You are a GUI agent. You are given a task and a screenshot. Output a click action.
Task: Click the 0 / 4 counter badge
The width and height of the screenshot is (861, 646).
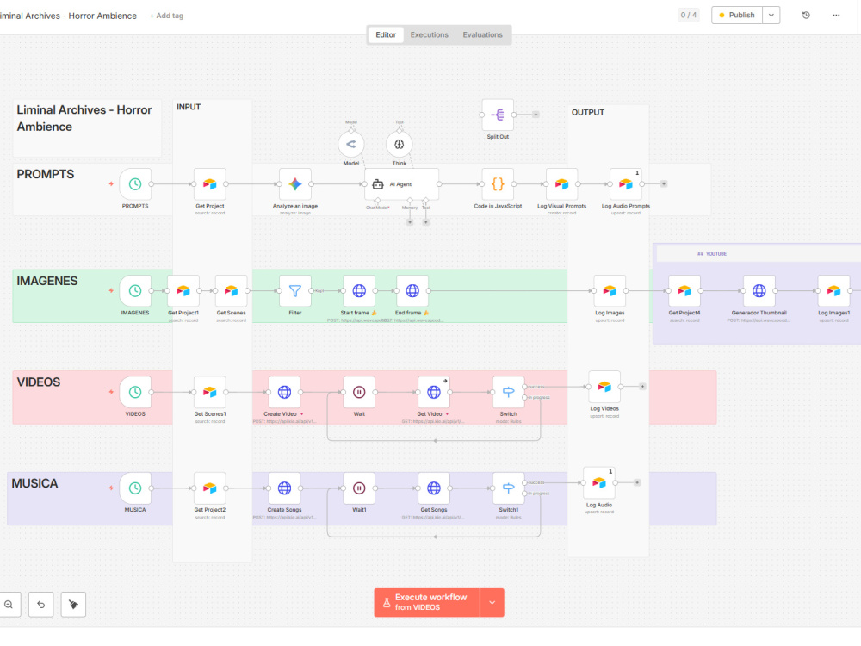point(688,15)
